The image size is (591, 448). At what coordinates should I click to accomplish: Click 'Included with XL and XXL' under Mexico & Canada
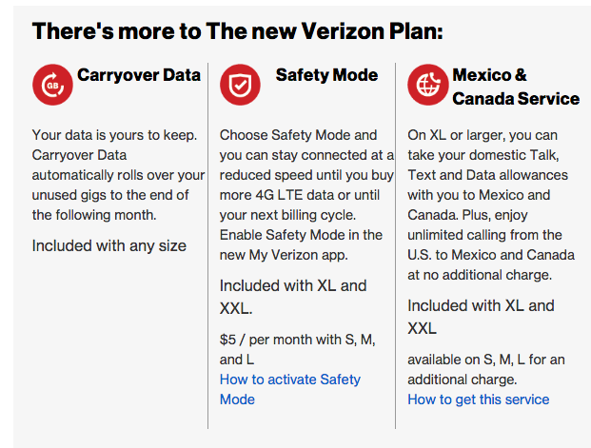pos(481,317)
